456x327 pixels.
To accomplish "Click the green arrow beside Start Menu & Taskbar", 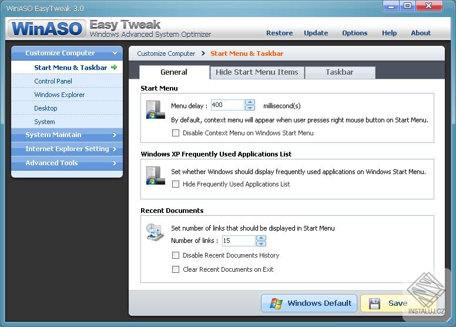I will point(114,67).
